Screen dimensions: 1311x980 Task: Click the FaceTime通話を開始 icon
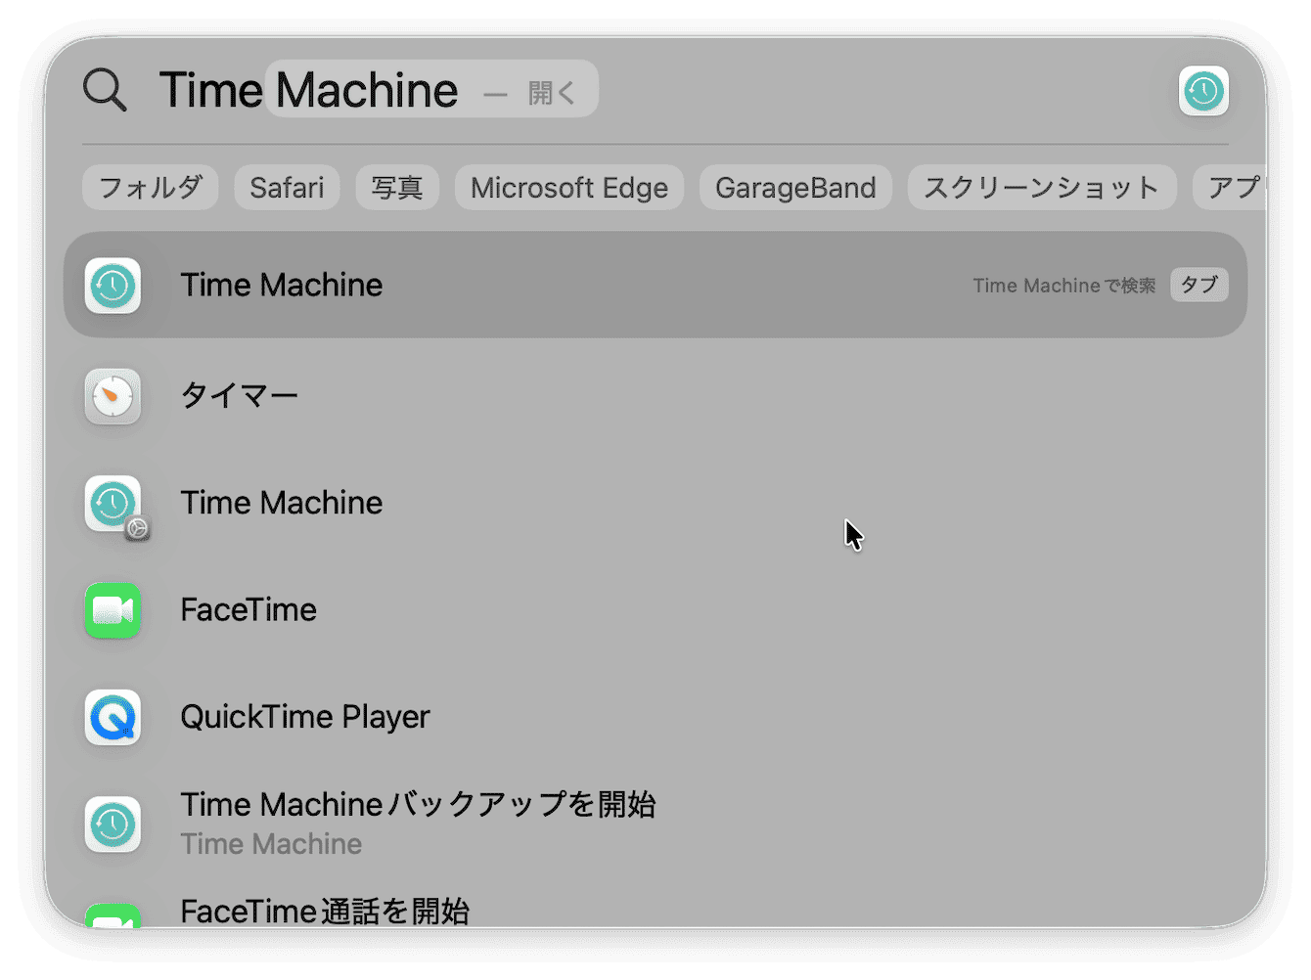(113, 915)
